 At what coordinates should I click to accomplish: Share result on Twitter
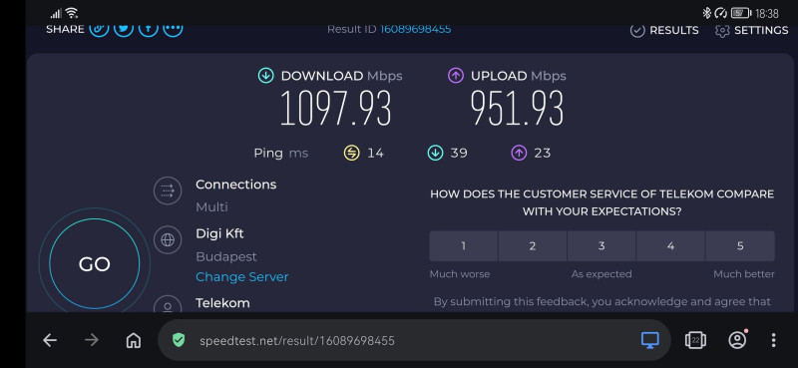[x=124, y=30]
